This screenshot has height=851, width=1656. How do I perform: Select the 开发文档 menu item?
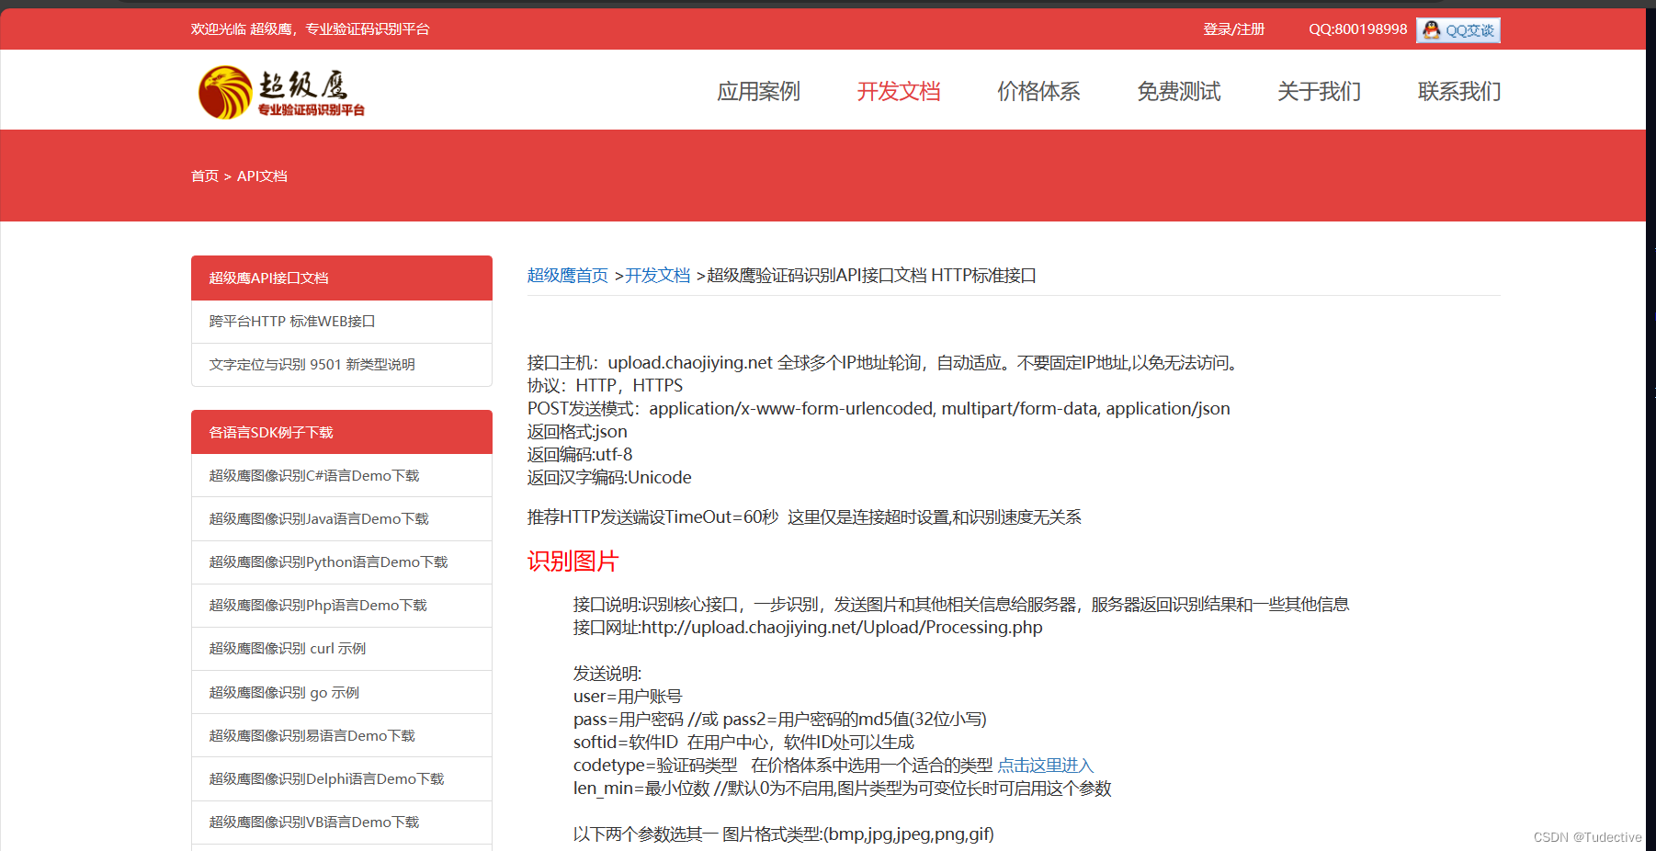(899, 91)
